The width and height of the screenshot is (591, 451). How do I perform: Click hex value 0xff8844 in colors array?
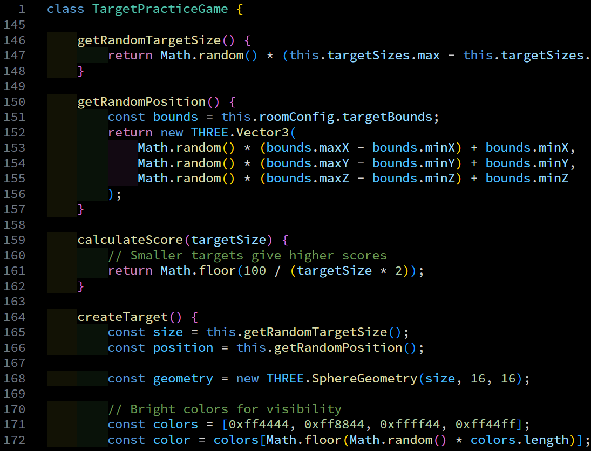tap(334, 425)
